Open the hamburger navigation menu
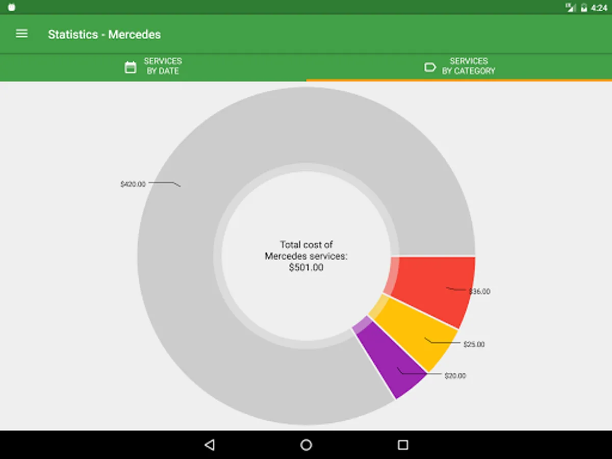This screenshot has height=459, width=612. point(21,34)
